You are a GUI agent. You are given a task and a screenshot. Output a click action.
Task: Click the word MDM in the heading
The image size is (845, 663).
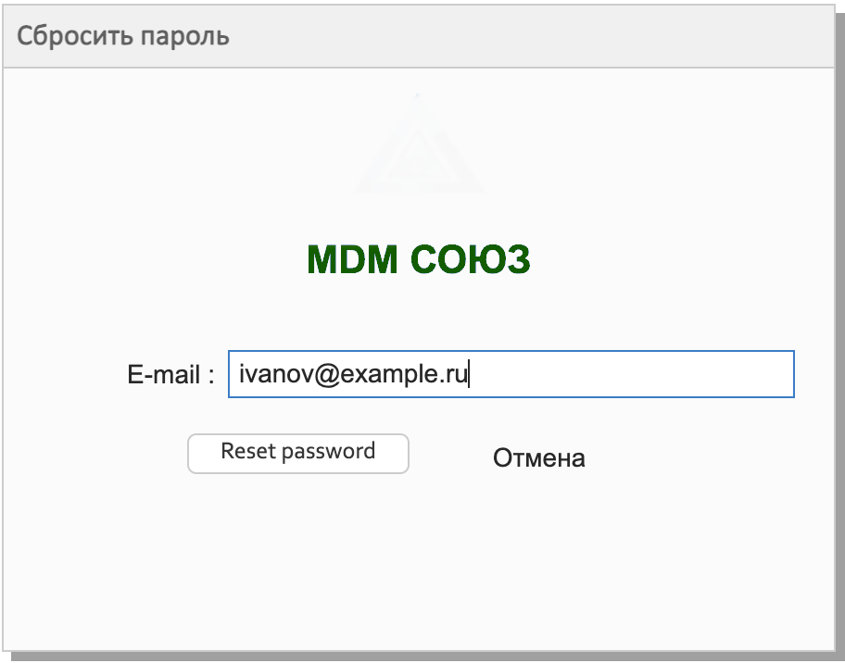coord(351,260)
